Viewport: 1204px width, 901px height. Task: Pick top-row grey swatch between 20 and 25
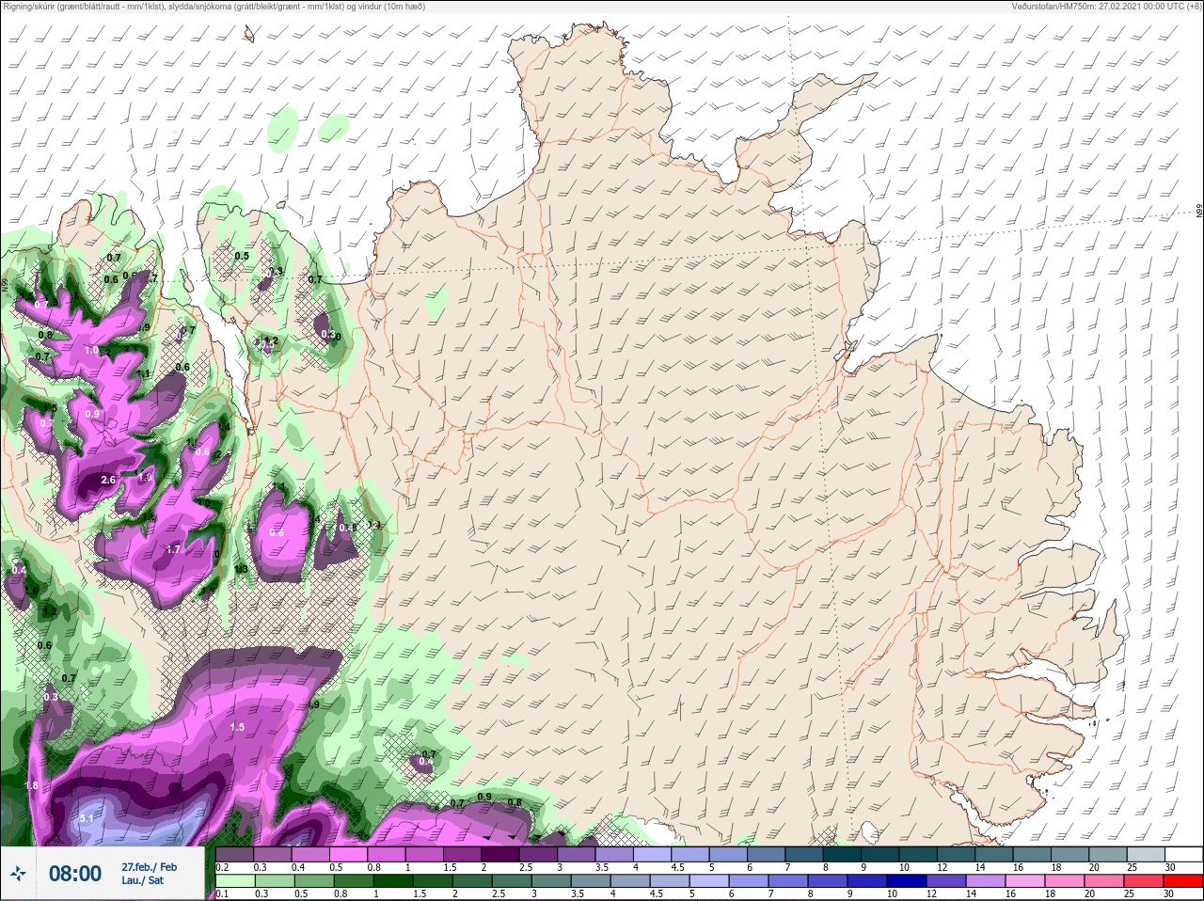(x=1108, y=855)
